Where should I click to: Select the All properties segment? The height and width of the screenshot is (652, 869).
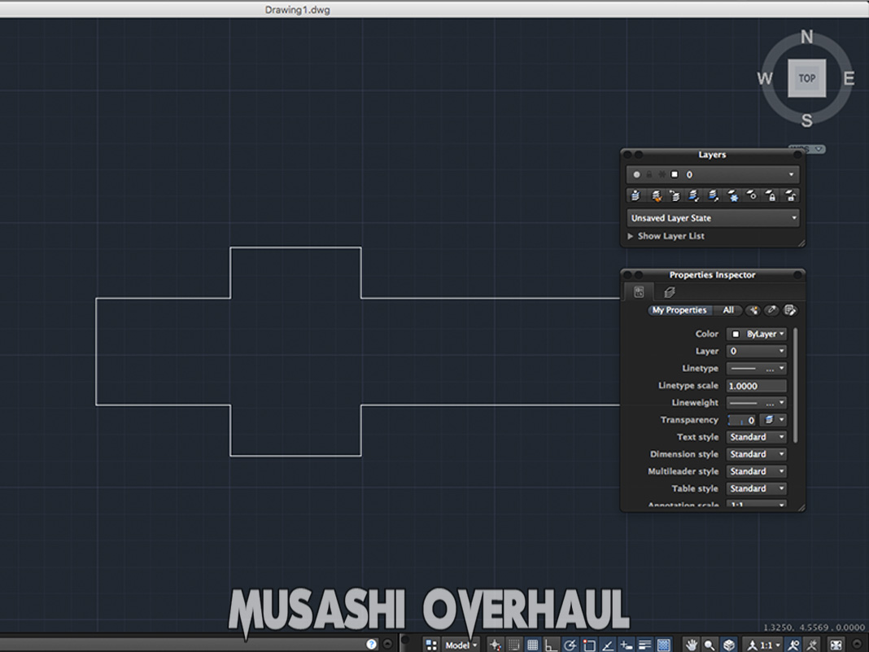[728, 310]
